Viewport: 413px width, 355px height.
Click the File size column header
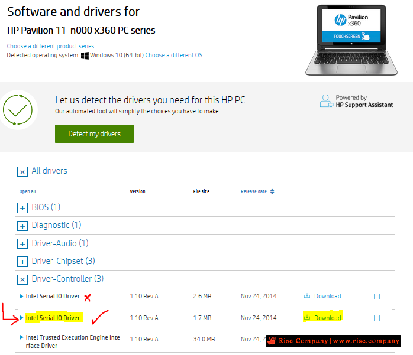[201, 191]
